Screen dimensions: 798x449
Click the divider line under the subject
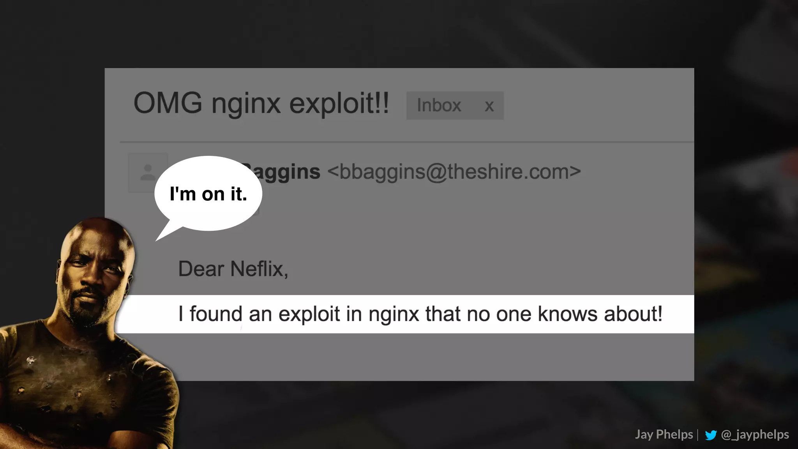pos(407,142)
